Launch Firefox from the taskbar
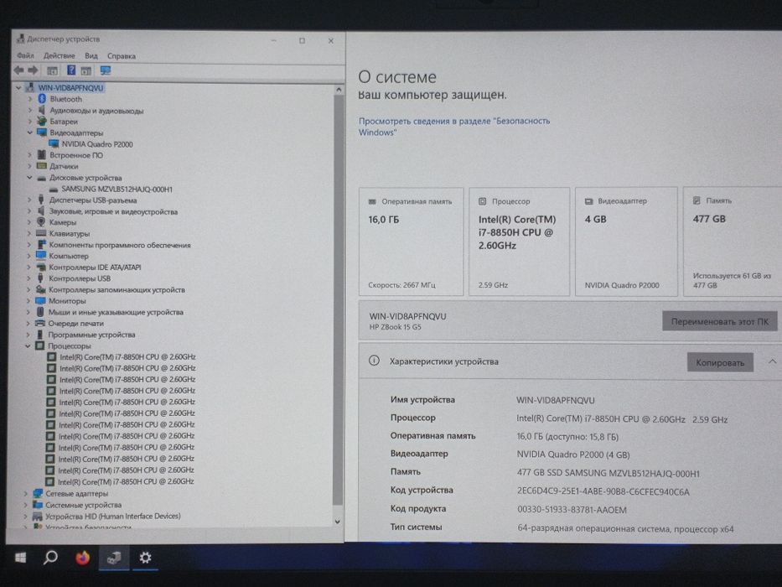Screen dimensions: 782x587 coord(83,557)
